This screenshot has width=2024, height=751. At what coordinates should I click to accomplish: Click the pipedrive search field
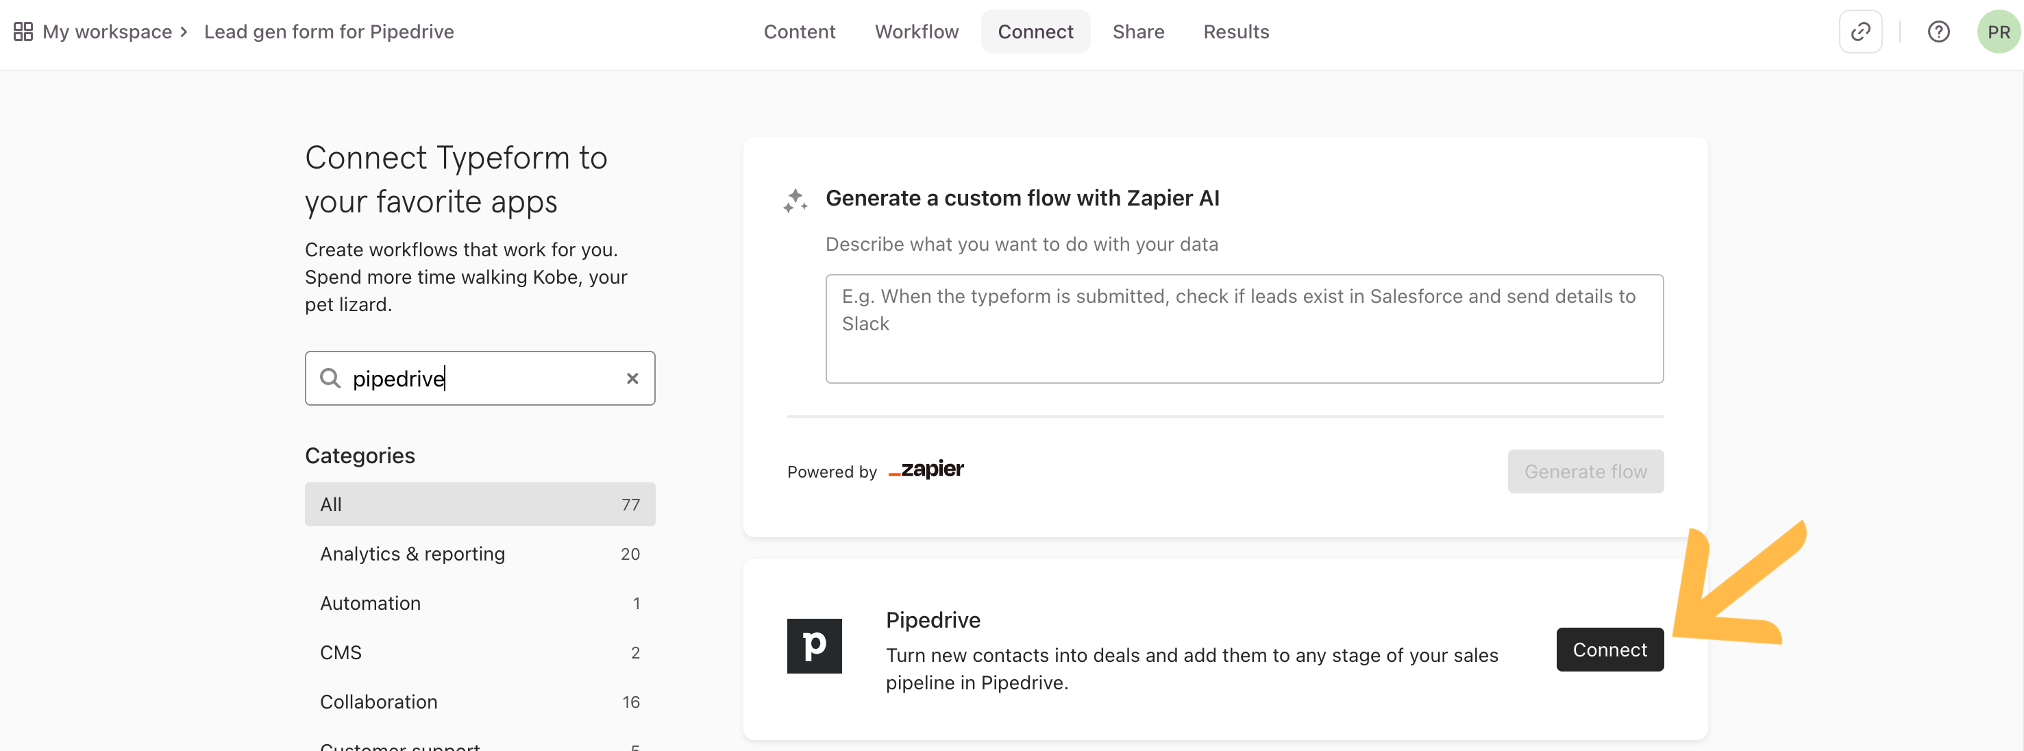tap(480, 379)
